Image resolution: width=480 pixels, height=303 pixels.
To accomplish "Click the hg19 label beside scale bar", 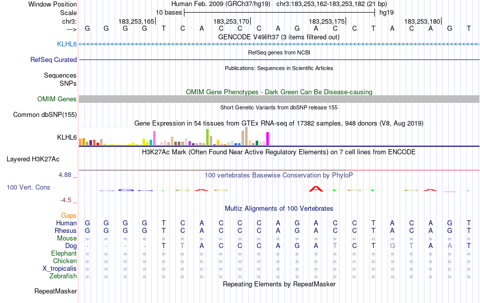I will 387,13.
